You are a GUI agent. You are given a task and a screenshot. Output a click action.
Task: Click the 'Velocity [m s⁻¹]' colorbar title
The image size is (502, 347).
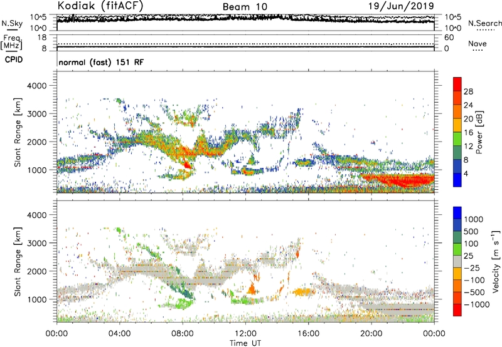coord(496,261)
